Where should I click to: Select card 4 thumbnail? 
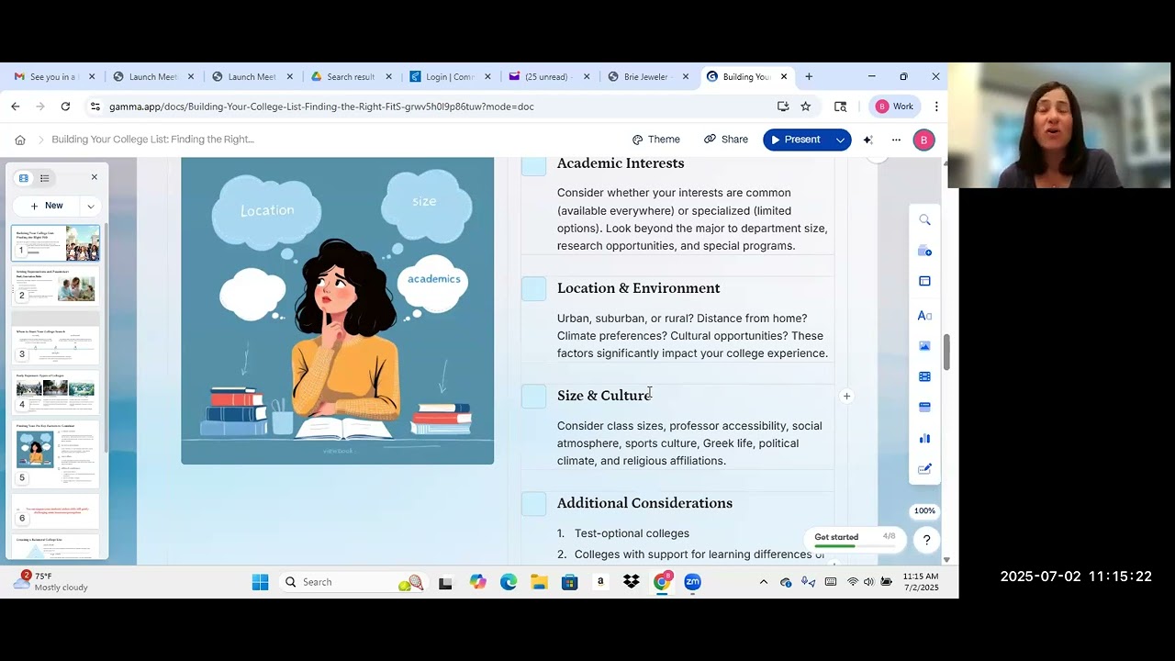click(56, 392)
